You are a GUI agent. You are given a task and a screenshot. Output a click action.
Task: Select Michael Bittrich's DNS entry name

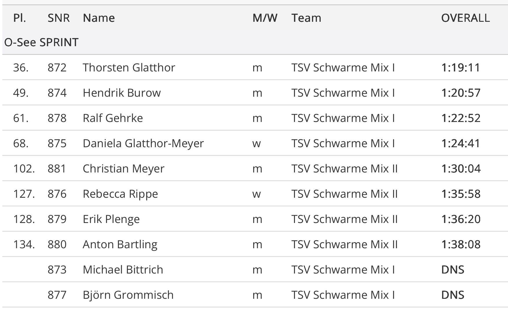[x=123, y=270]
